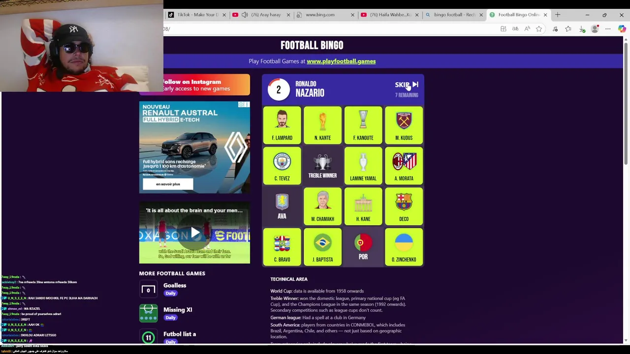Select the J. Baptista Brazil cell
Viewport: 630px width, 354px height.
(x=322, y=247)
